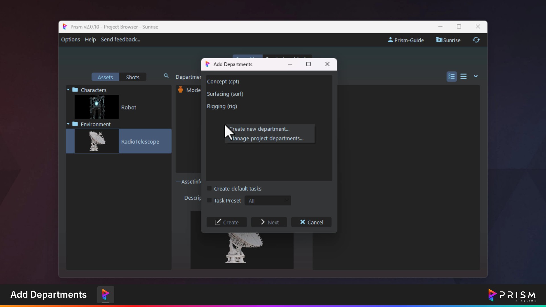The width and height of the screenshot is (546, 307).
Task: Switch to detailed list view icon
Action: pos(452,76)
